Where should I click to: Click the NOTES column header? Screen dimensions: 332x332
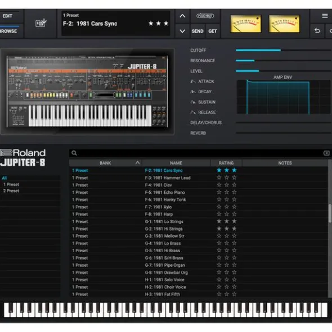285,163
